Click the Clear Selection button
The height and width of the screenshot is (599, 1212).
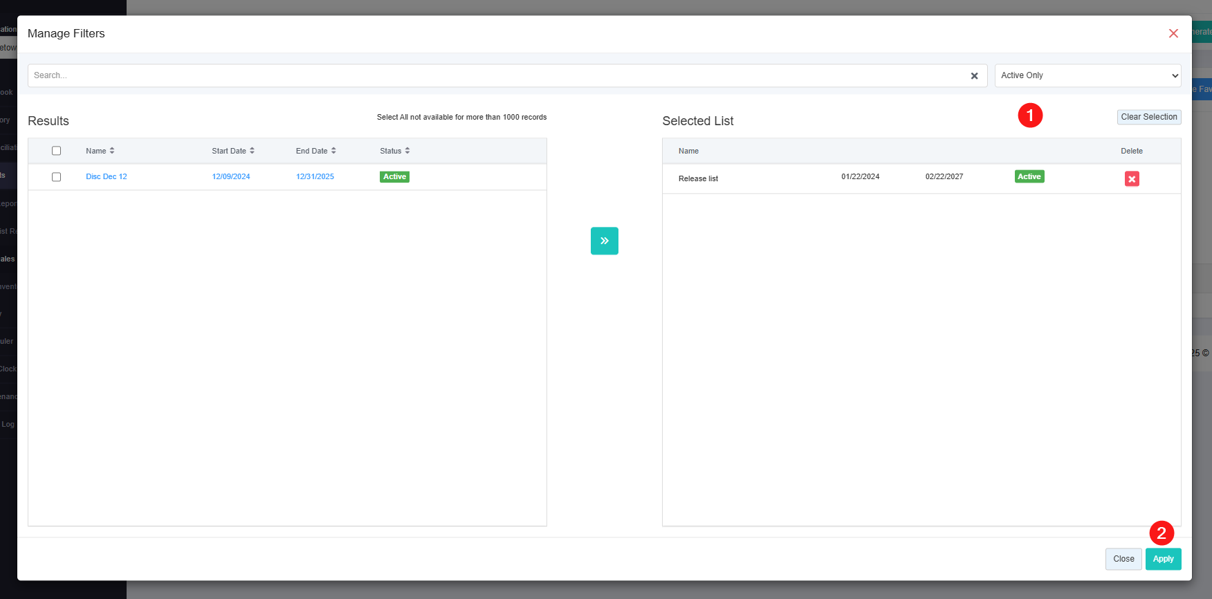(x=1148, y=117)
